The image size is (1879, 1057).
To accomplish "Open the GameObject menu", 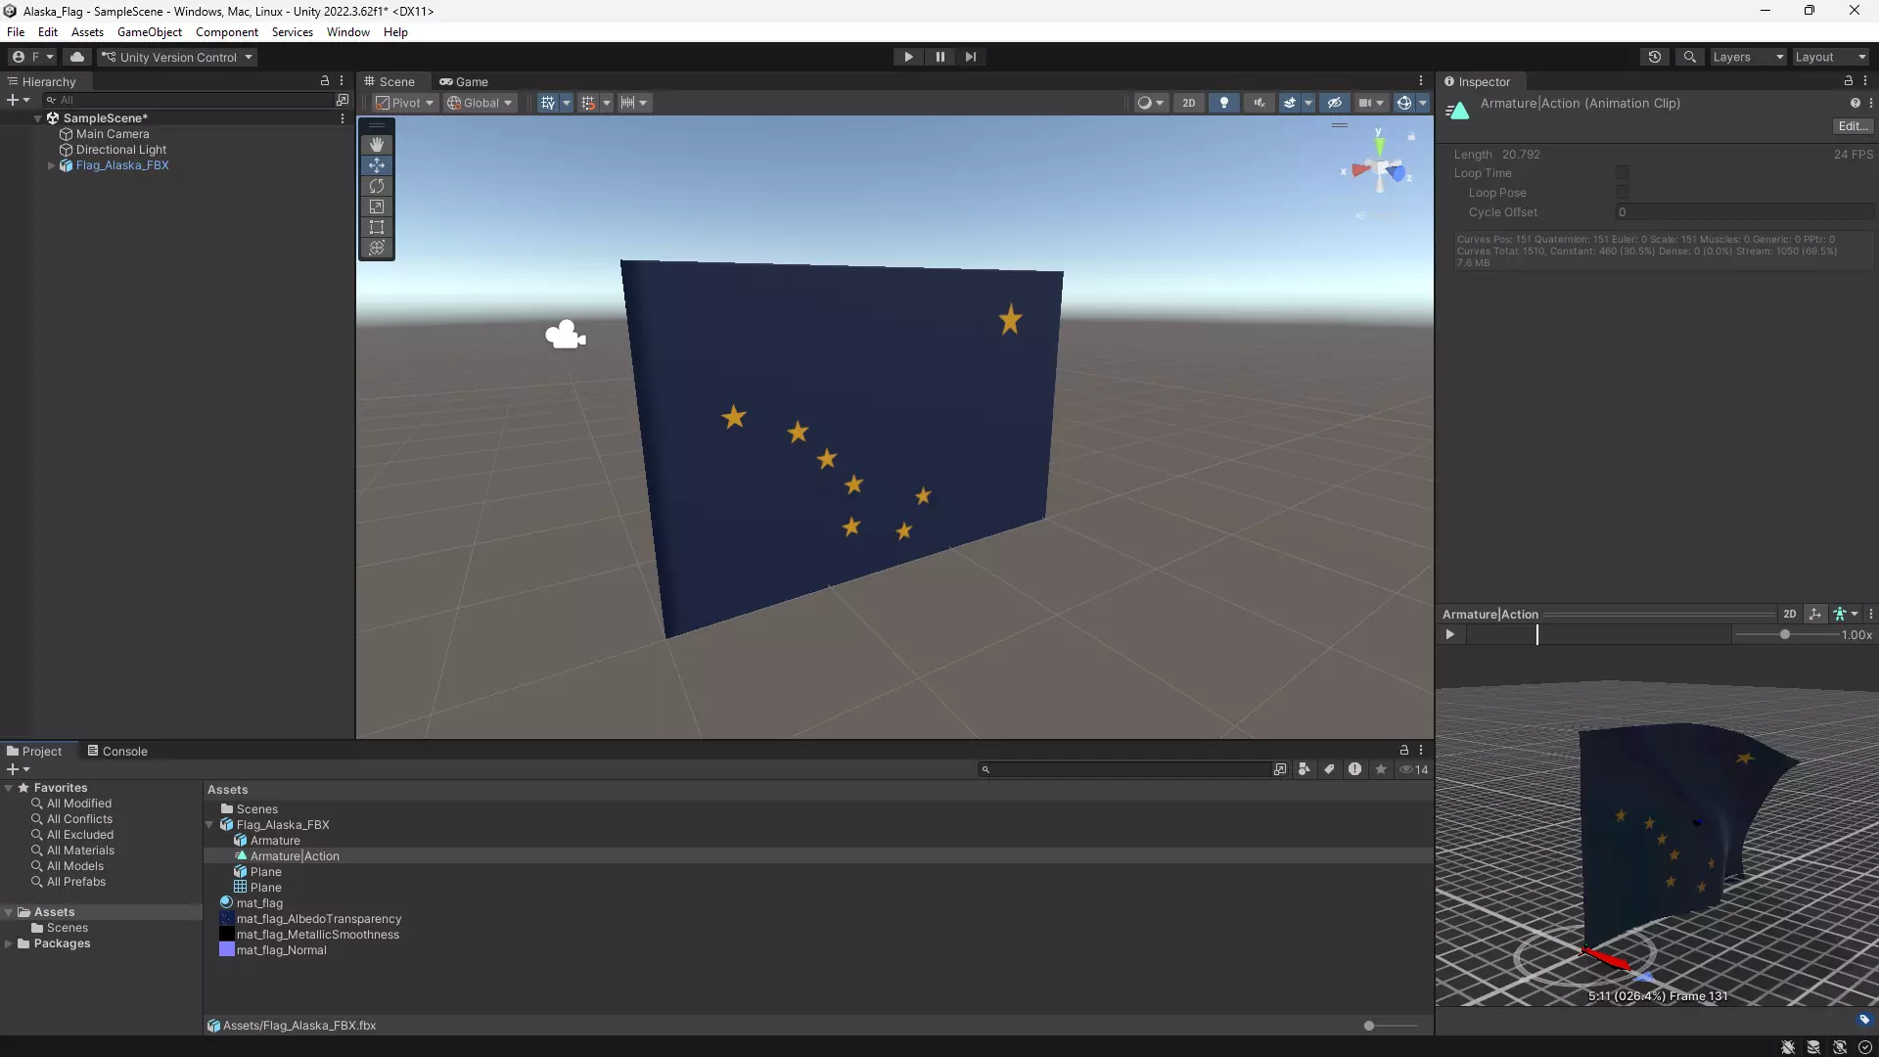I will (x=150, y=32).
